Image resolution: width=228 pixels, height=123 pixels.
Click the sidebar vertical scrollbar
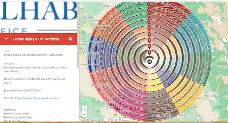pyautogui.click(x=78, y=35)
